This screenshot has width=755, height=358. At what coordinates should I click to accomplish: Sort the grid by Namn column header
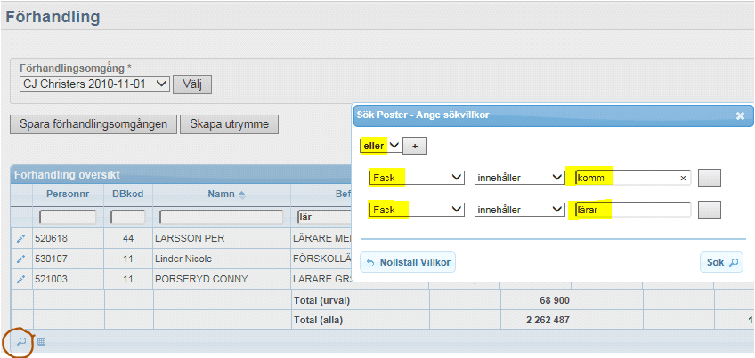215,194
